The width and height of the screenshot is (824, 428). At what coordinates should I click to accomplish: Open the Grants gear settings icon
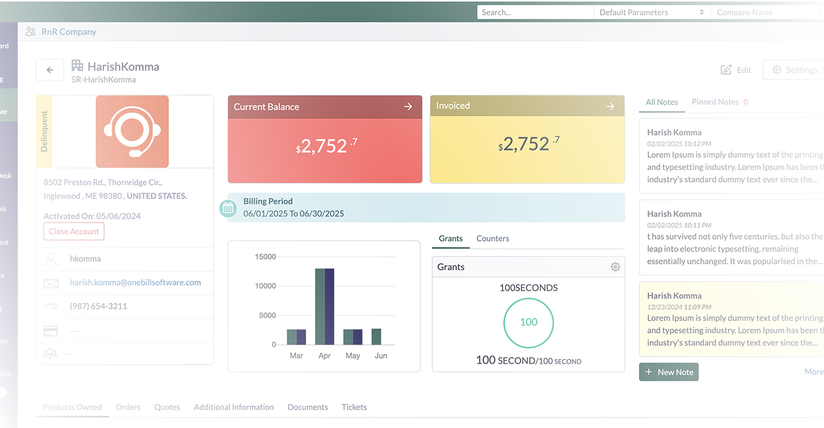[615, 267]
